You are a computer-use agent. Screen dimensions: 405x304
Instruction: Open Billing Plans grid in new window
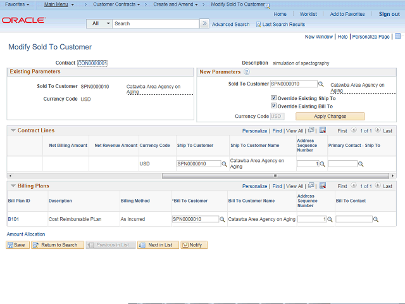(311, 186)
